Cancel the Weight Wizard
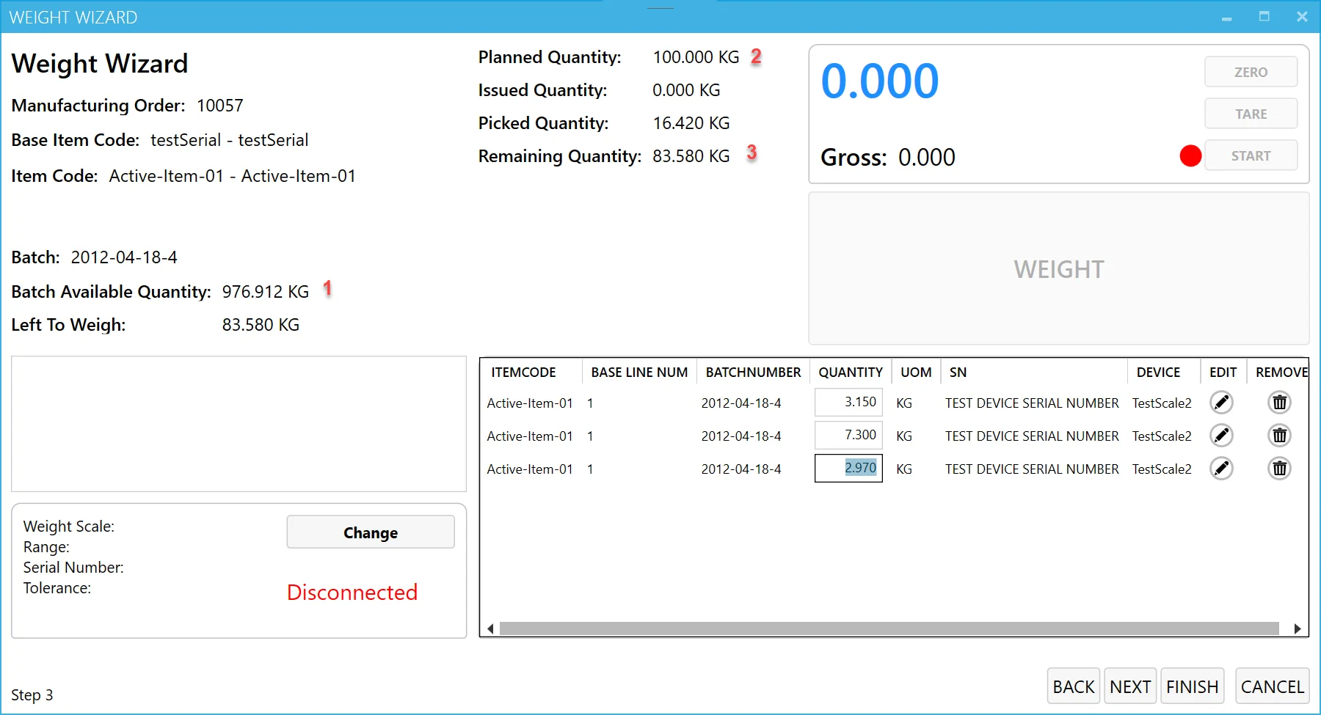This screenshot has height=715, width=1321. click(x=1272, y=686)
